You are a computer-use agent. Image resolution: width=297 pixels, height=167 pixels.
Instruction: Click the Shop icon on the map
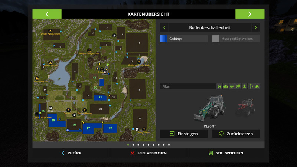pos(50,108)
